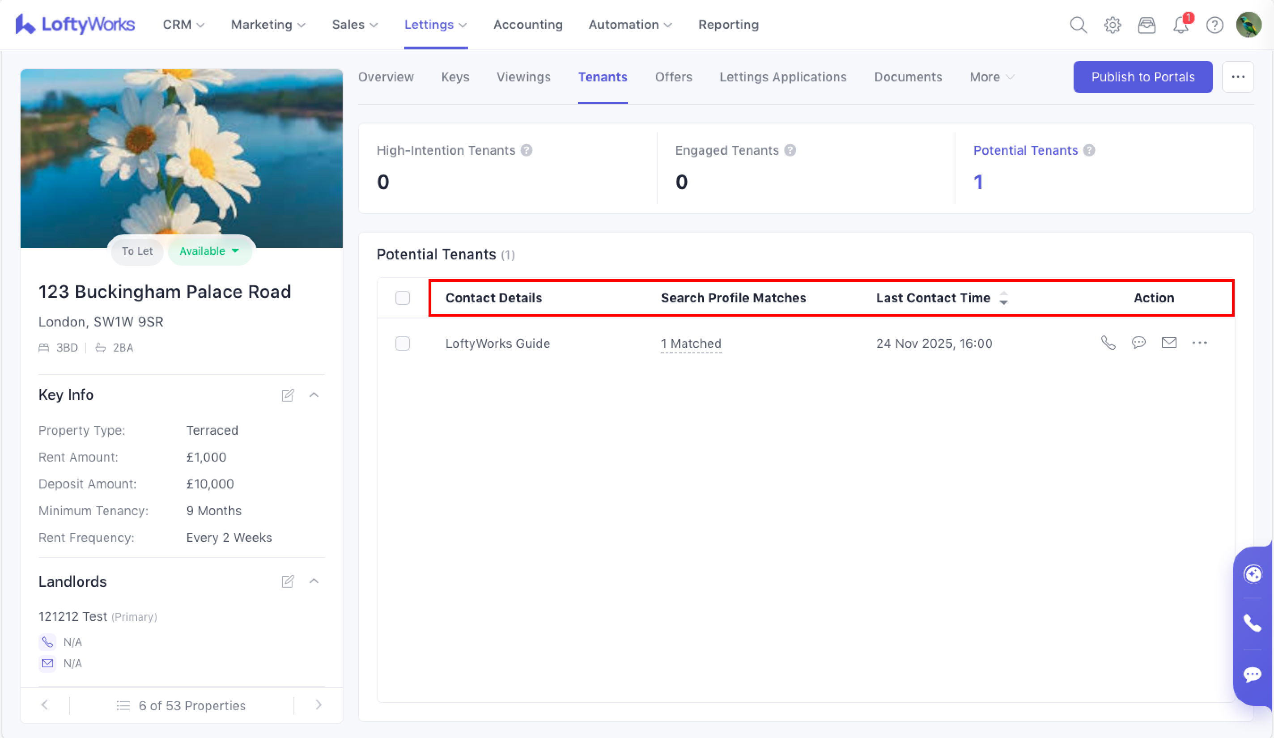Open the inbox tray icon in header
1274x738 pixels.
(1146, 25)
